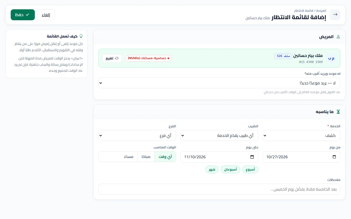Save the waitlist entry with حفظ
Viewport: 351px width, 219px height.
click(23, 15)
